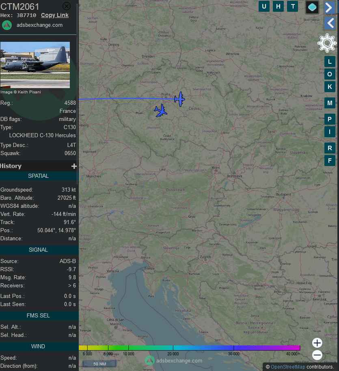
Task: Expand the History section plus icon
Action: point(74,166)
